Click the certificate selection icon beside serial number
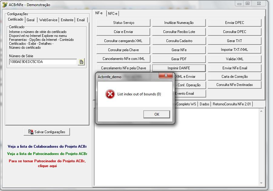 (81, 62)
